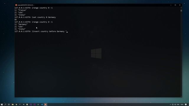Open the network status tray icon

(173, 105)
